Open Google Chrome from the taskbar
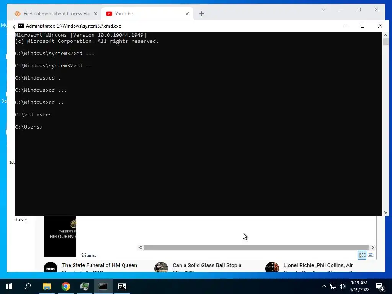392x294 pixels. [x=66, y=286]
